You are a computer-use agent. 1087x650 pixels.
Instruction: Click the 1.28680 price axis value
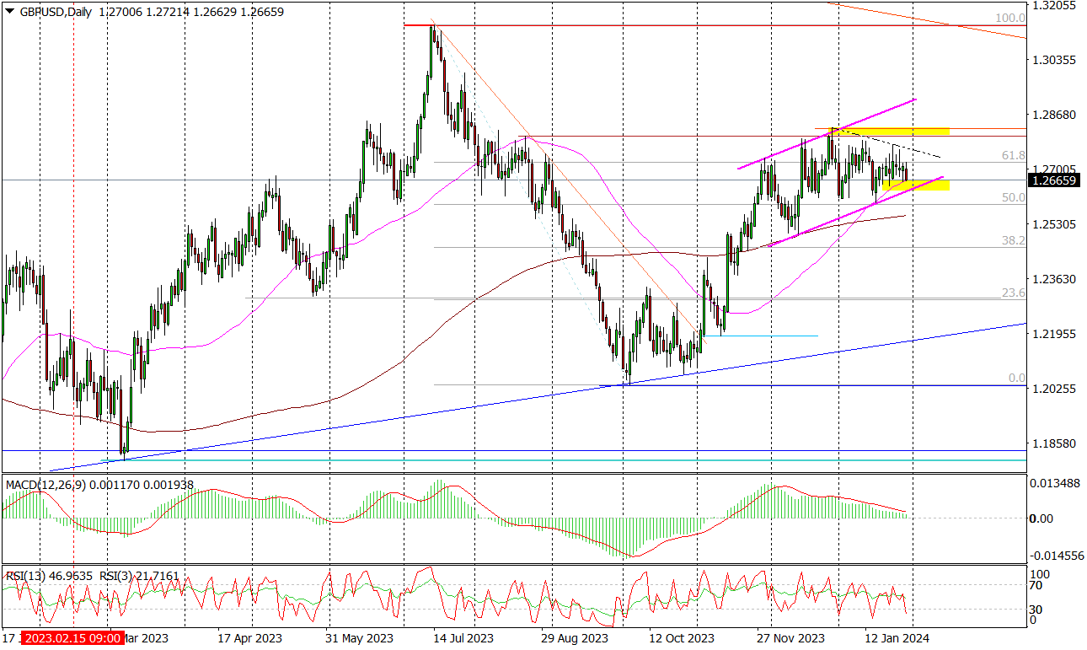click(x=1053, y=115)
